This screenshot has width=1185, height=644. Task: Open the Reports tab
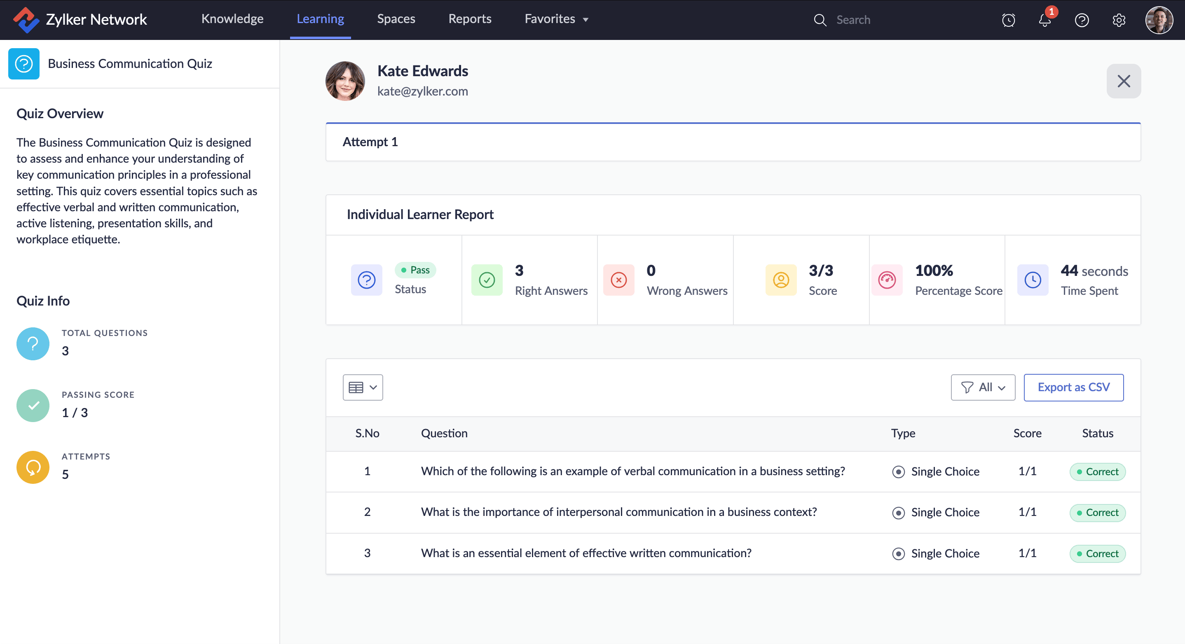470,19
